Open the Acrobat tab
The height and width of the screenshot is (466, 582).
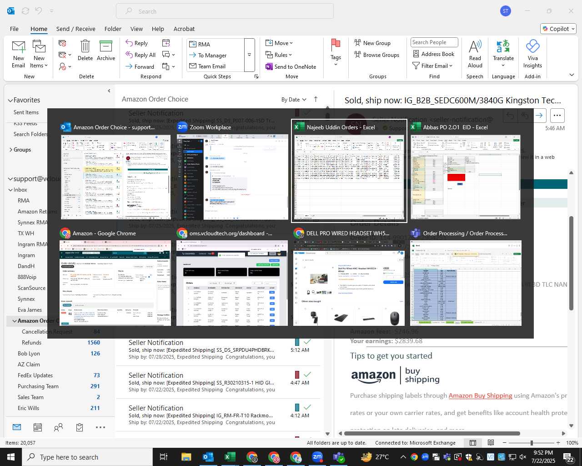pyautogui.click(x=184, y=29)
